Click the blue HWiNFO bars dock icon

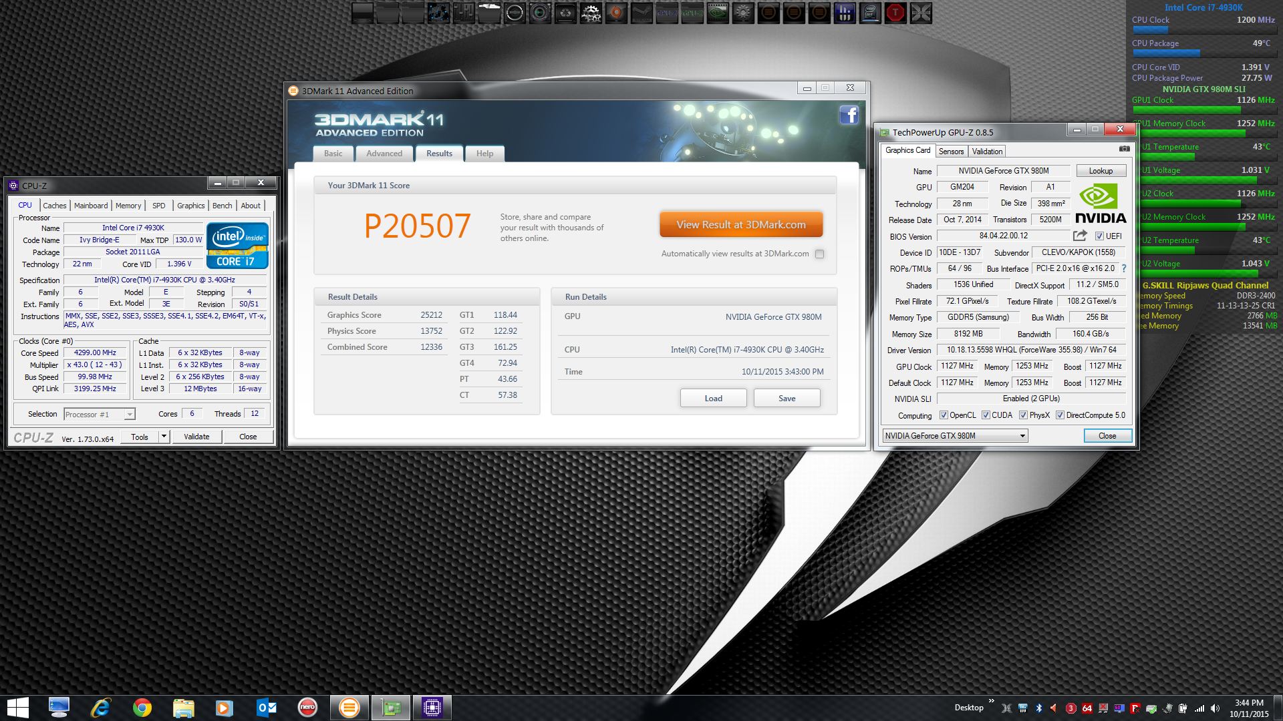pyautogui.click(x=845, y=12)
